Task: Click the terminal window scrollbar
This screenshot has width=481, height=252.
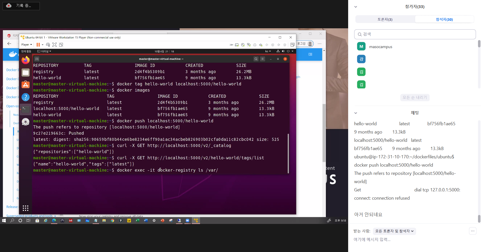Action: [x=288, y=153]
